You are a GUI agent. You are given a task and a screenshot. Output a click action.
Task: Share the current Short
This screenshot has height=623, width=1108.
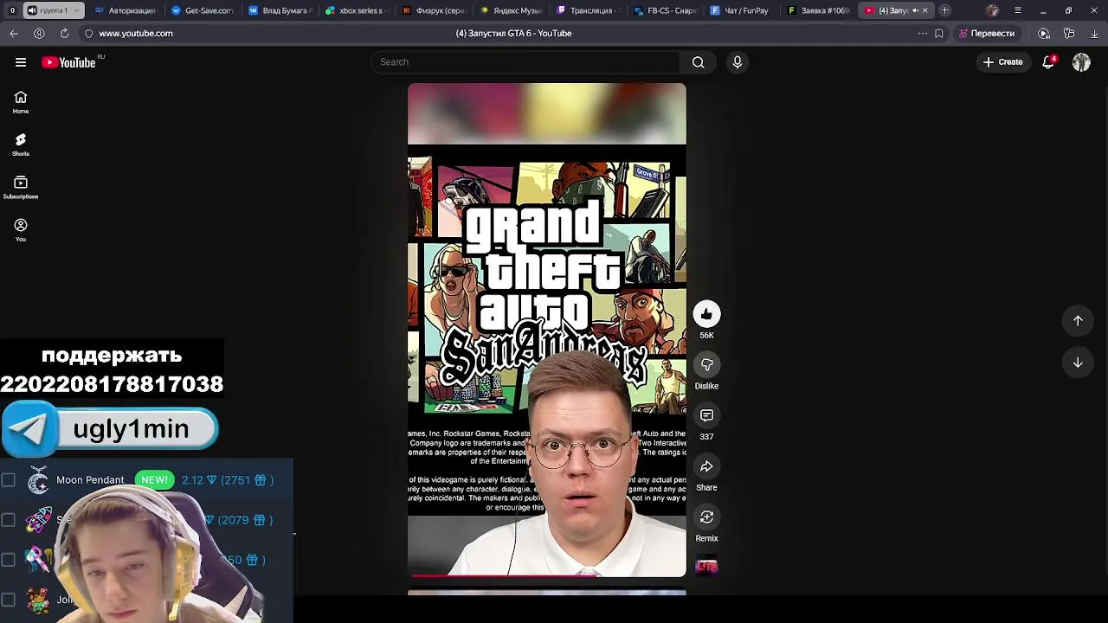[x=706, y=466]
